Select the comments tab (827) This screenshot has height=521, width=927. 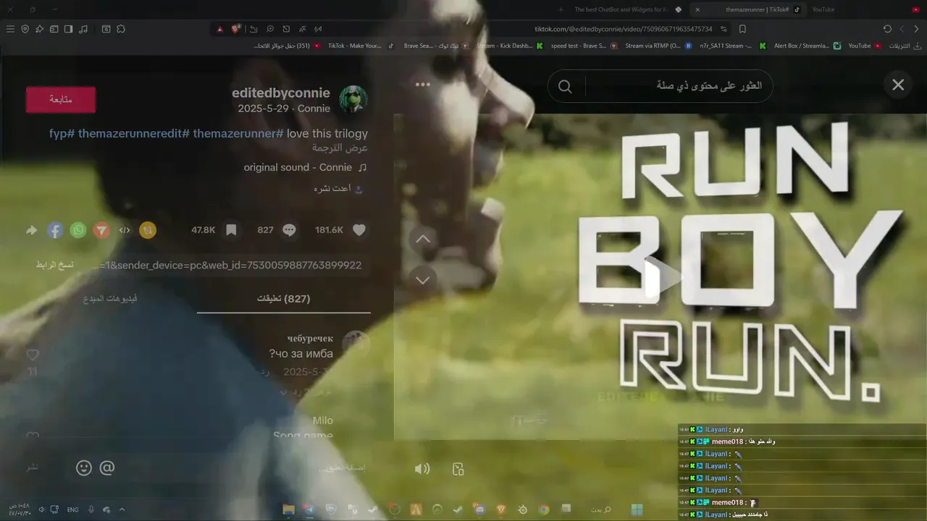(284, 299)
